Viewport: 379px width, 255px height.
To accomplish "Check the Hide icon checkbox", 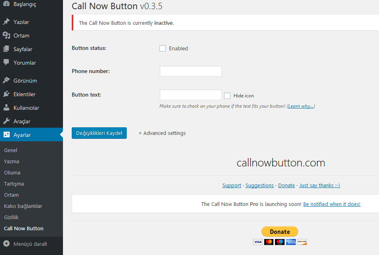I will point(227,96).
